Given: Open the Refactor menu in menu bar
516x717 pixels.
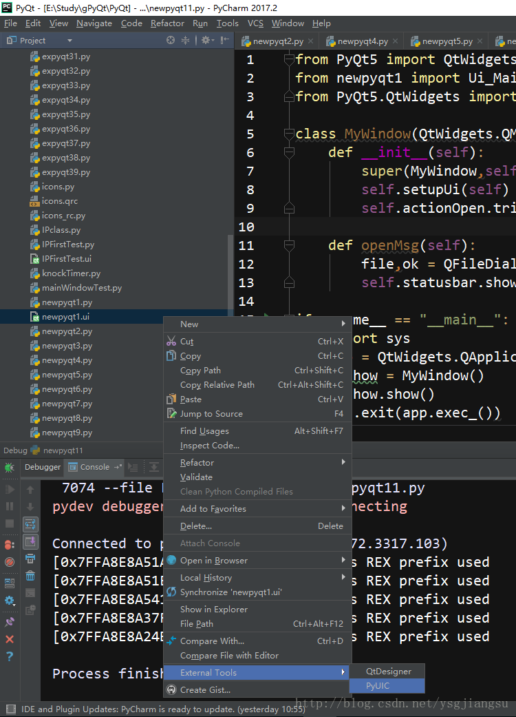Looking at the screenshot, I should (167, 23).
